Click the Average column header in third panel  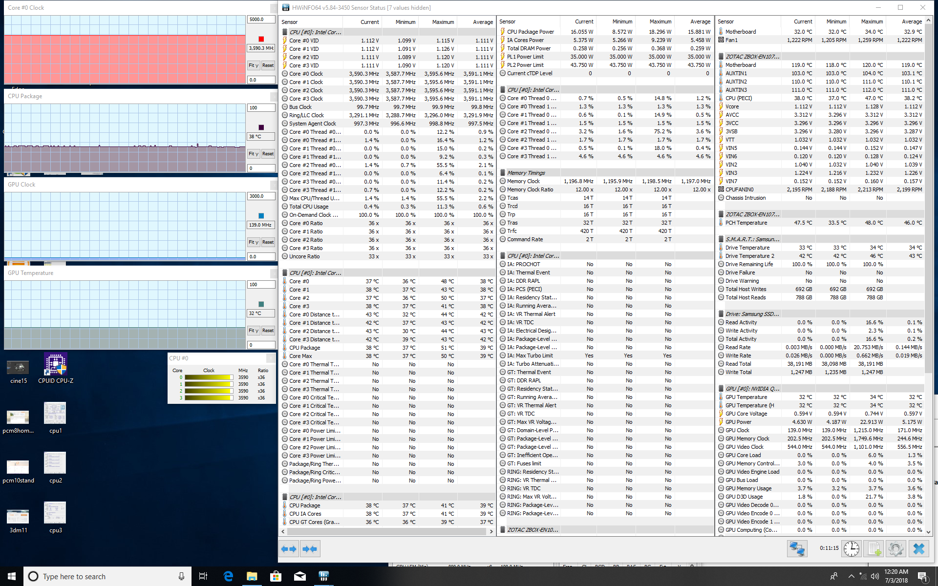tap(912, 21)
